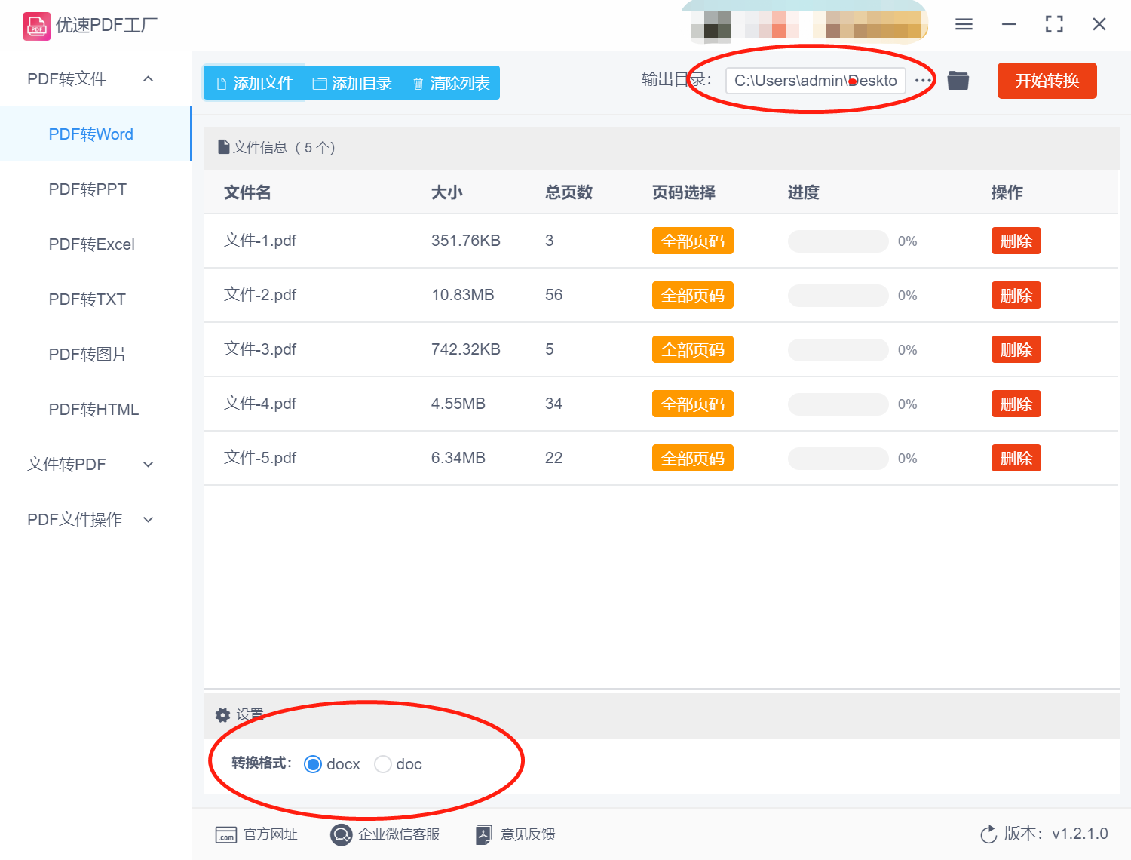Click the version refresh icon
Image resolution: width=1131 pixels, height=860 pixels.
click(988, 834)
